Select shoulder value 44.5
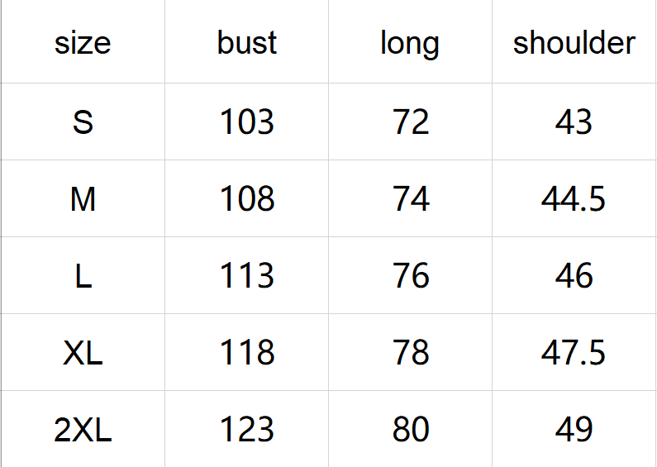 click(x=574, y=199)
